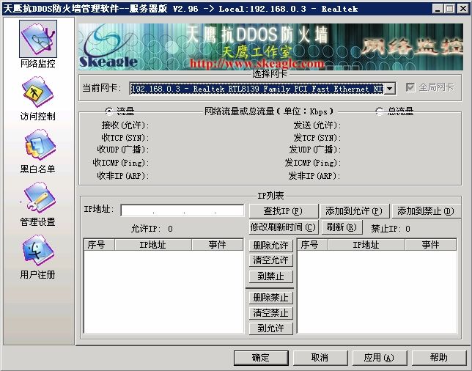Click the 到禁止 button
Image resolution: width=472 pixels, height=371 pixels.
point(271,276)
